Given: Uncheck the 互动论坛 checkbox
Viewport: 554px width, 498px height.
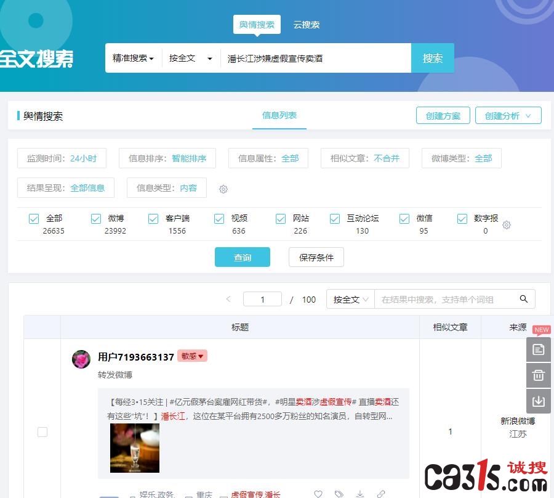Looking at the screenshot, I should [335, 219].
